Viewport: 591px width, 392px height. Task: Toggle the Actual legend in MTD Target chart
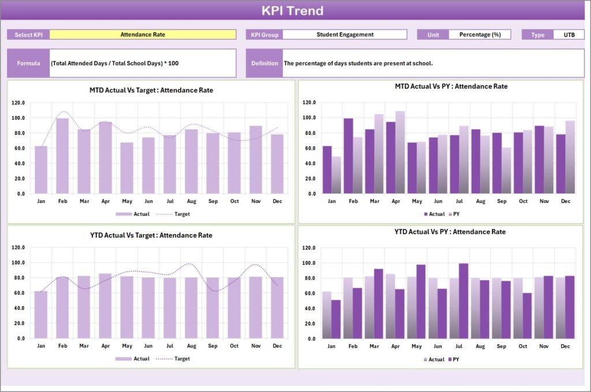(x=133, y=214)
